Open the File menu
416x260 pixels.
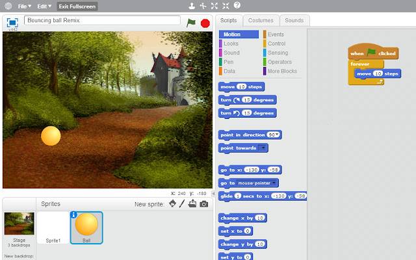25,6
